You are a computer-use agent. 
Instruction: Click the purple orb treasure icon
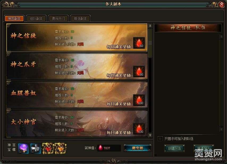23,148
